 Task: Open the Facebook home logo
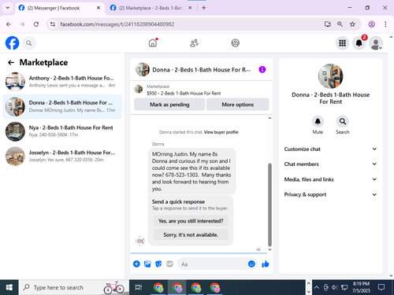(12, 43)
